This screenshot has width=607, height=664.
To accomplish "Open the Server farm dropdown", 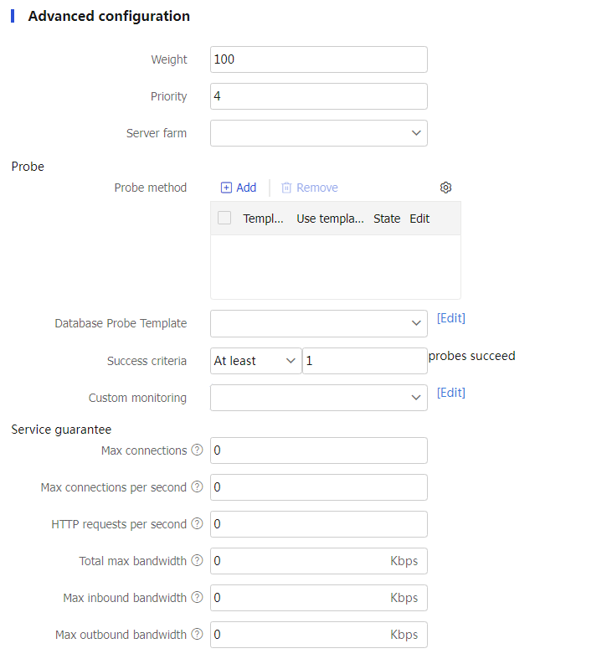I will coord(318,133).
